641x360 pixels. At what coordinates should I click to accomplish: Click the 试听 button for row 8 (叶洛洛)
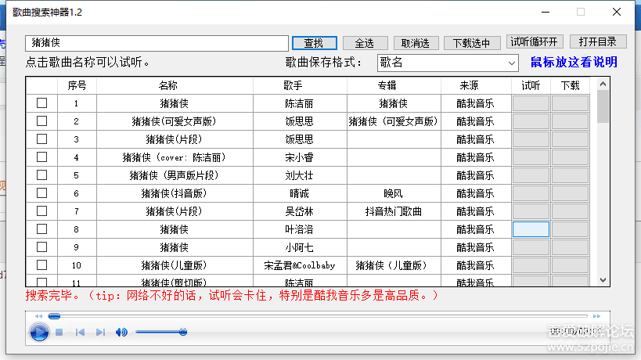tap(531, 229)
